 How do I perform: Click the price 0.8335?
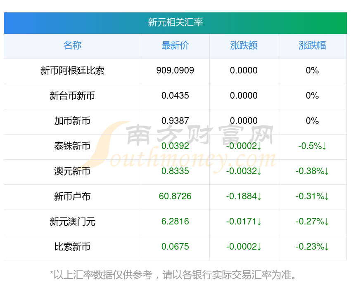tap(175, 171)
